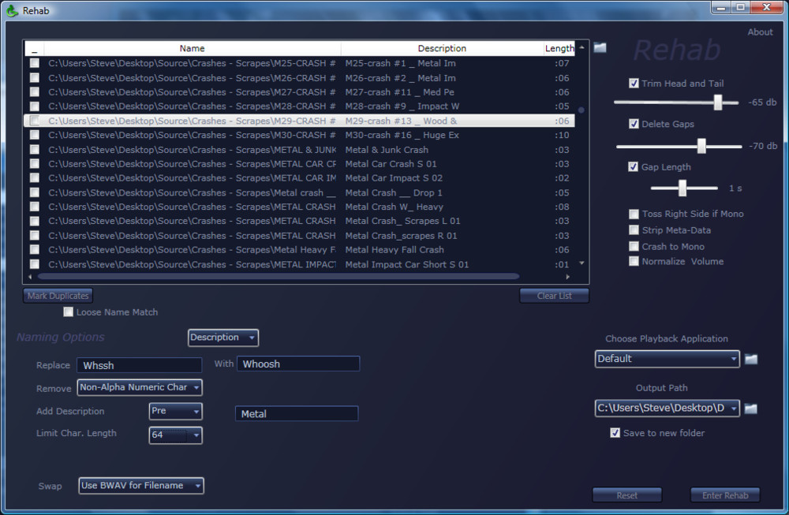Select the Metal Crash __ Drop 1 row
The height and width of the screenshot is (515, 789).
click(299, 192)
